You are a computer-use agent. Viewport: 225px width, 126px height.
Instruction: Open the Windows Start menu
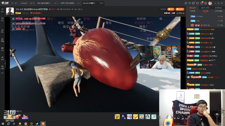click(x=3, y=123)
